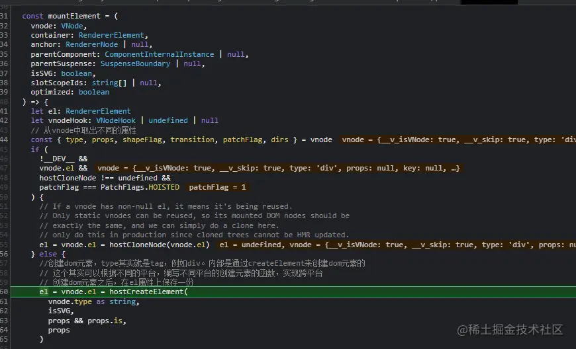576x349 pixels.
Task: Click the mountElement function name
Action: pos(74,16)
